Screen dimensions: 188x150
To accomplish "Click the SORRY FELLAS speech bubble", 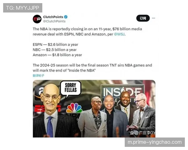I will [x=70, y=89].
